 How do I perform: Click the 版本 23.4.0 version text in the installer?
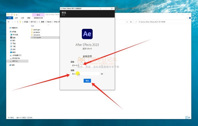(x=87, y=49)
